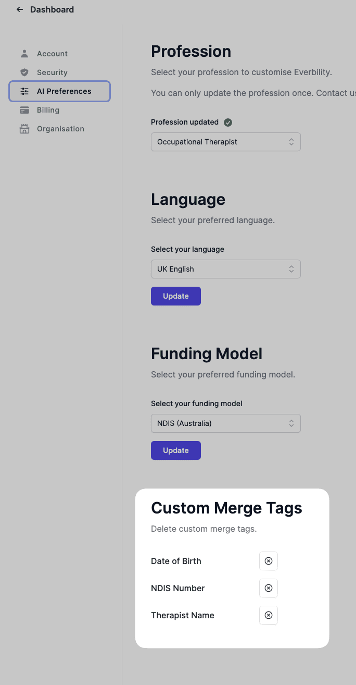
Task: Select AI Preferences in the settings menu
Action: pos(59,91)
